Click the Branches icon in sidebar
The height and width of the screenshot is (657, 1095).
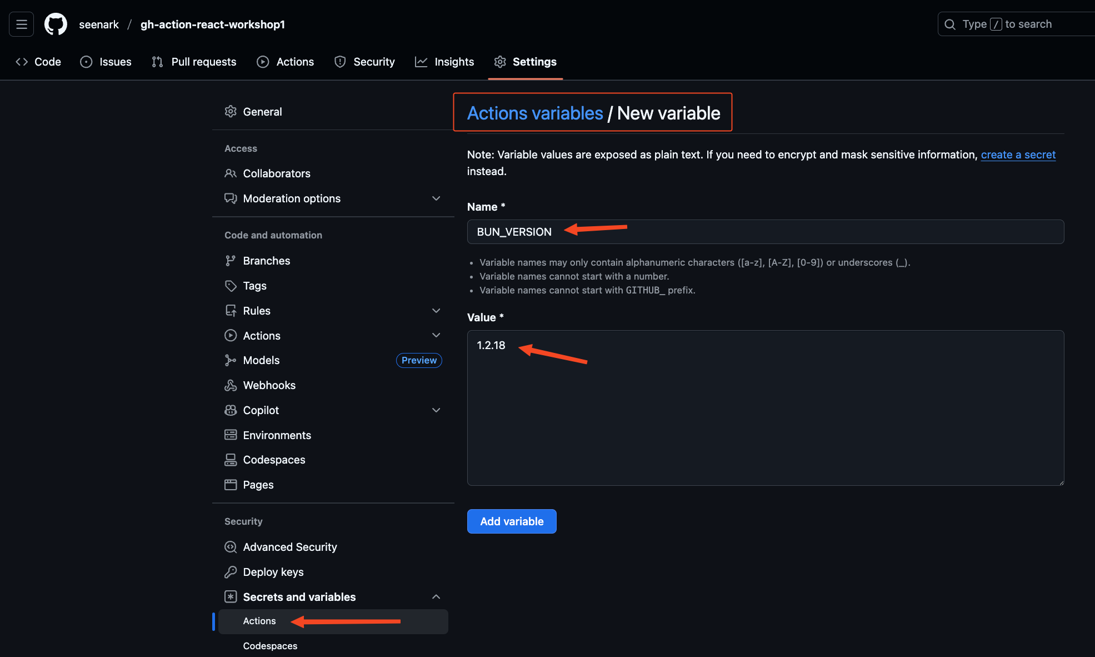231,261
